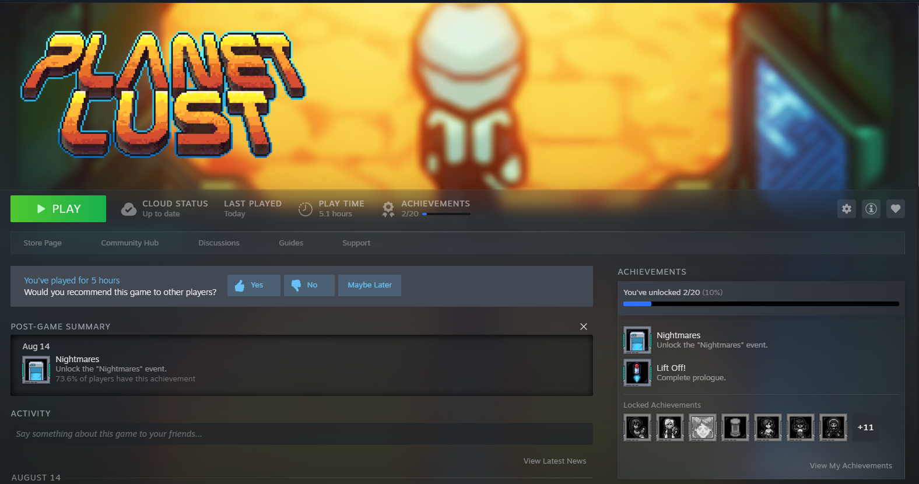
Task: Open the Store Page tab
Action: (43, 243)
